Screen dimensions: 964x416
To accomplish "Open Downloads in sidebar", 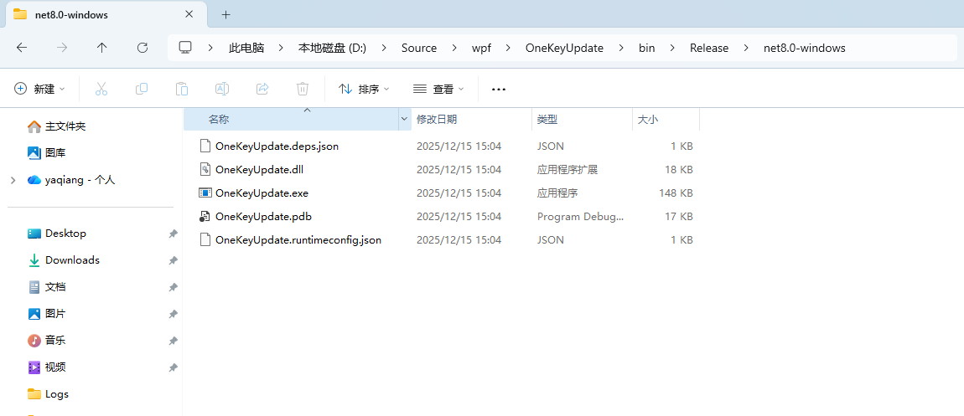I will [64, 260].
